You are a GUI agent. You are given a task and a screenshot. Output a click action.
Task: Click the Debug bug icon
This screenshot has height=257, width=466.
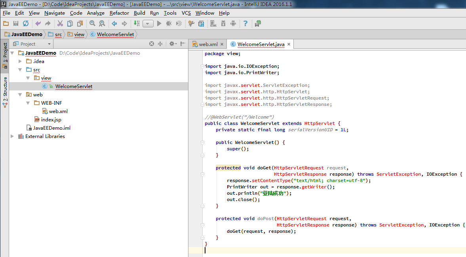pos(169,23)
